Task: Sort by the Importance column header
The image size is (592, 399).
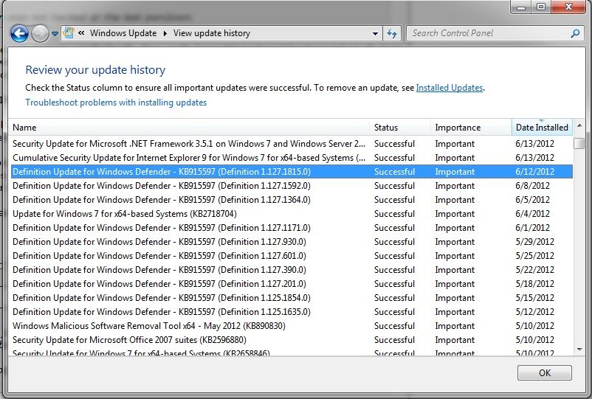Action: [x=471, y=128]
